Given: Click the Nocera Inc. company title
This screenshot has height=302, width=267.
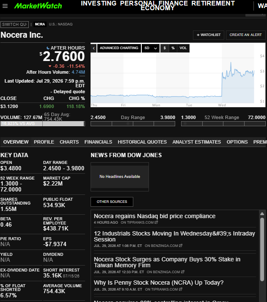Looking at the screenshot, I should (22, 35).
